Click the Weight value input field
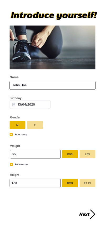105x229 pixels. coord(35,154)
